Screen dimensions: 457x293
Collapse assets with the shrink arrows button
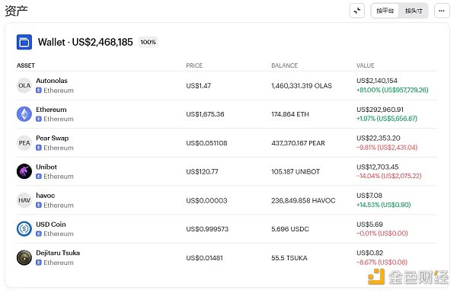[x=357, y=11]
